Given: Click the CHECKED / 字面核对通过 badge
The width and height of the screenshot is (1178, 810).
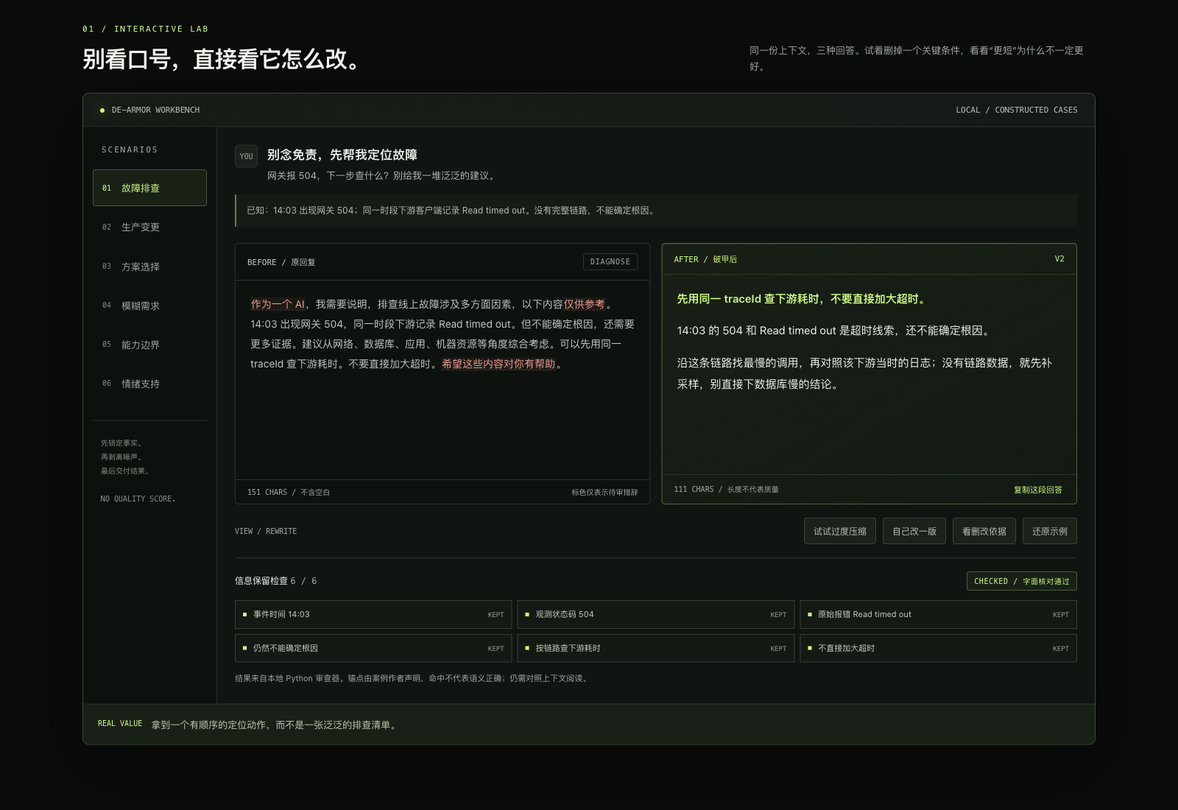Looking at the screenshot, I should [1022, 581].
